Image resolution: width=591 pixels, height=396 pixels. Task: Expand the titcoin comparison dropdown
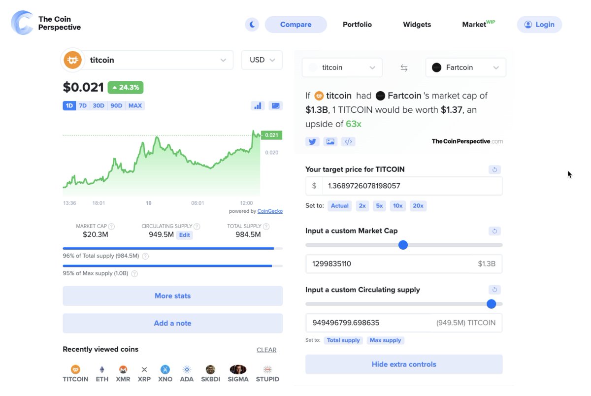pyautogui.click(x=342, y=67)
